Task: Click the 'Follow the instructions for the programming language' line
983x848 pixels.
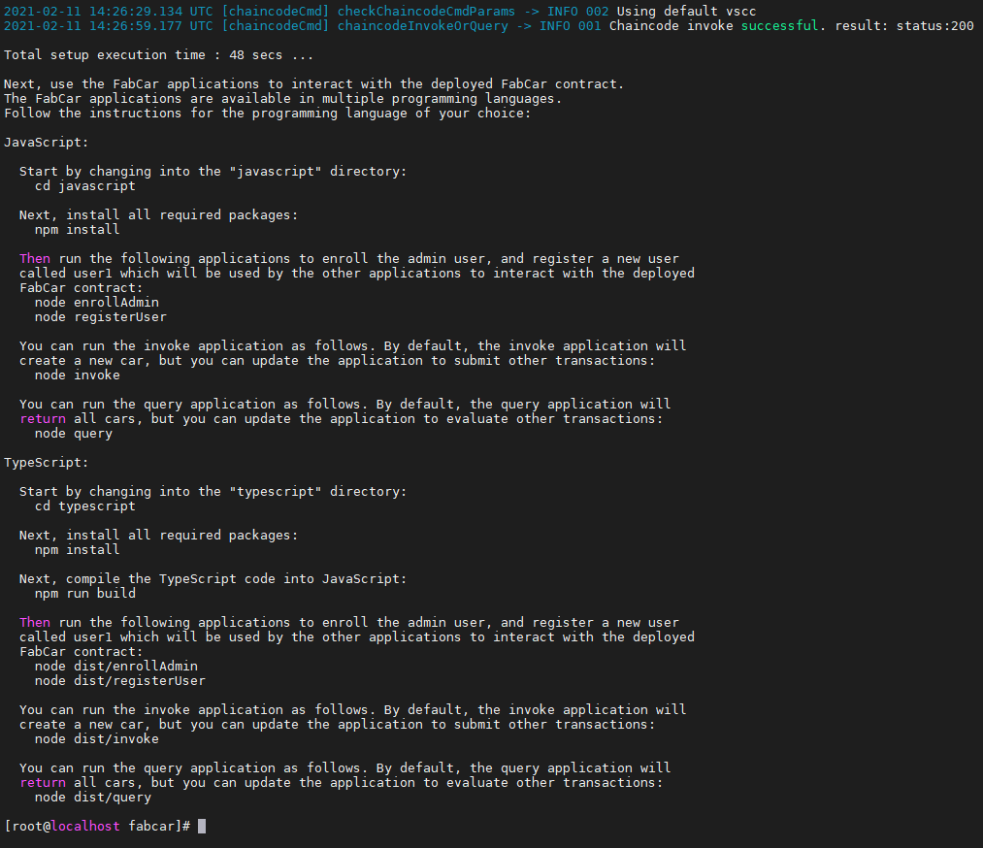Action: (268, 114)
